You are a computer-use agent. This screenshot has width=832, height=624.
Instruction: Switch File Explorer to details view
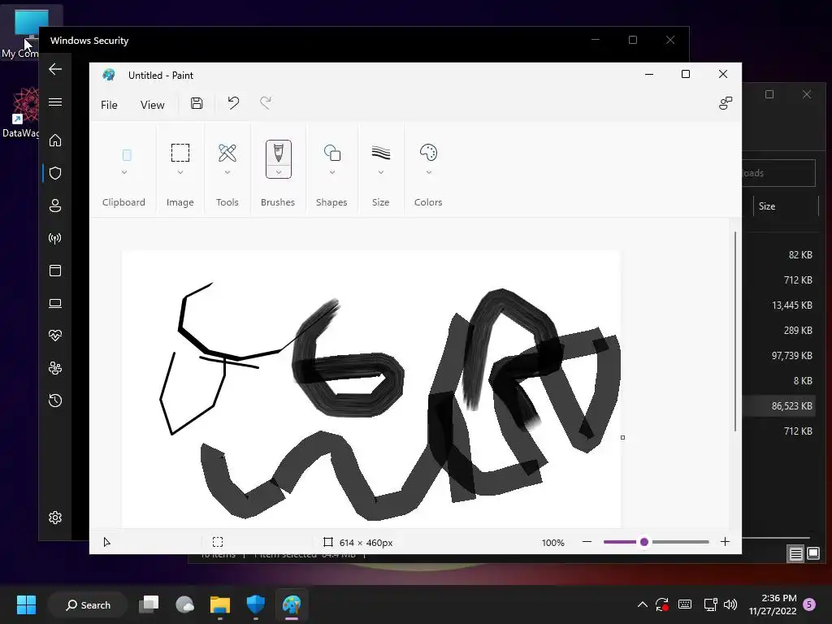796,554
